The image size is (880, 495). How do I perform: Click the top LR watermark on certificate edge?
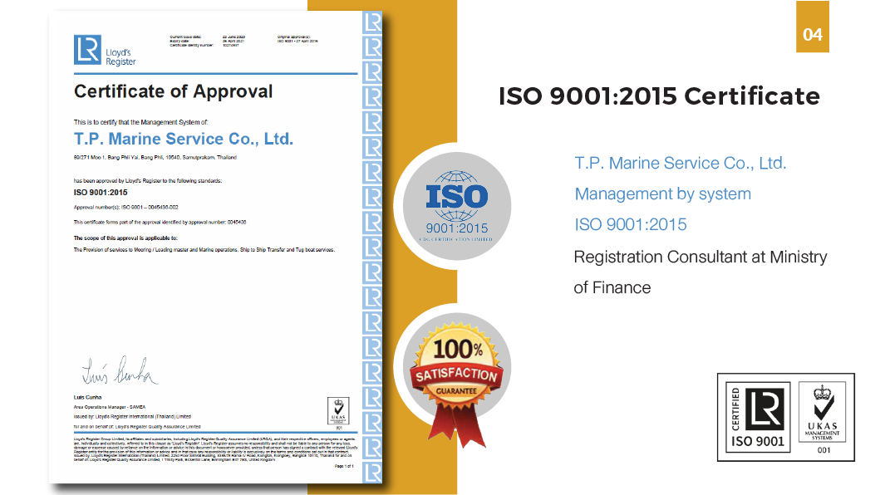(x=372, y=22)
